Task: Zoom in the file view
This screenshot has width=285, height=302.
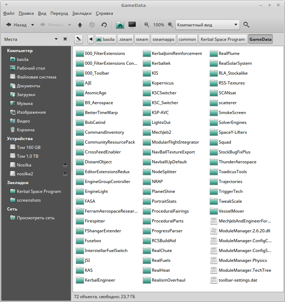Action: click(170, 25)
